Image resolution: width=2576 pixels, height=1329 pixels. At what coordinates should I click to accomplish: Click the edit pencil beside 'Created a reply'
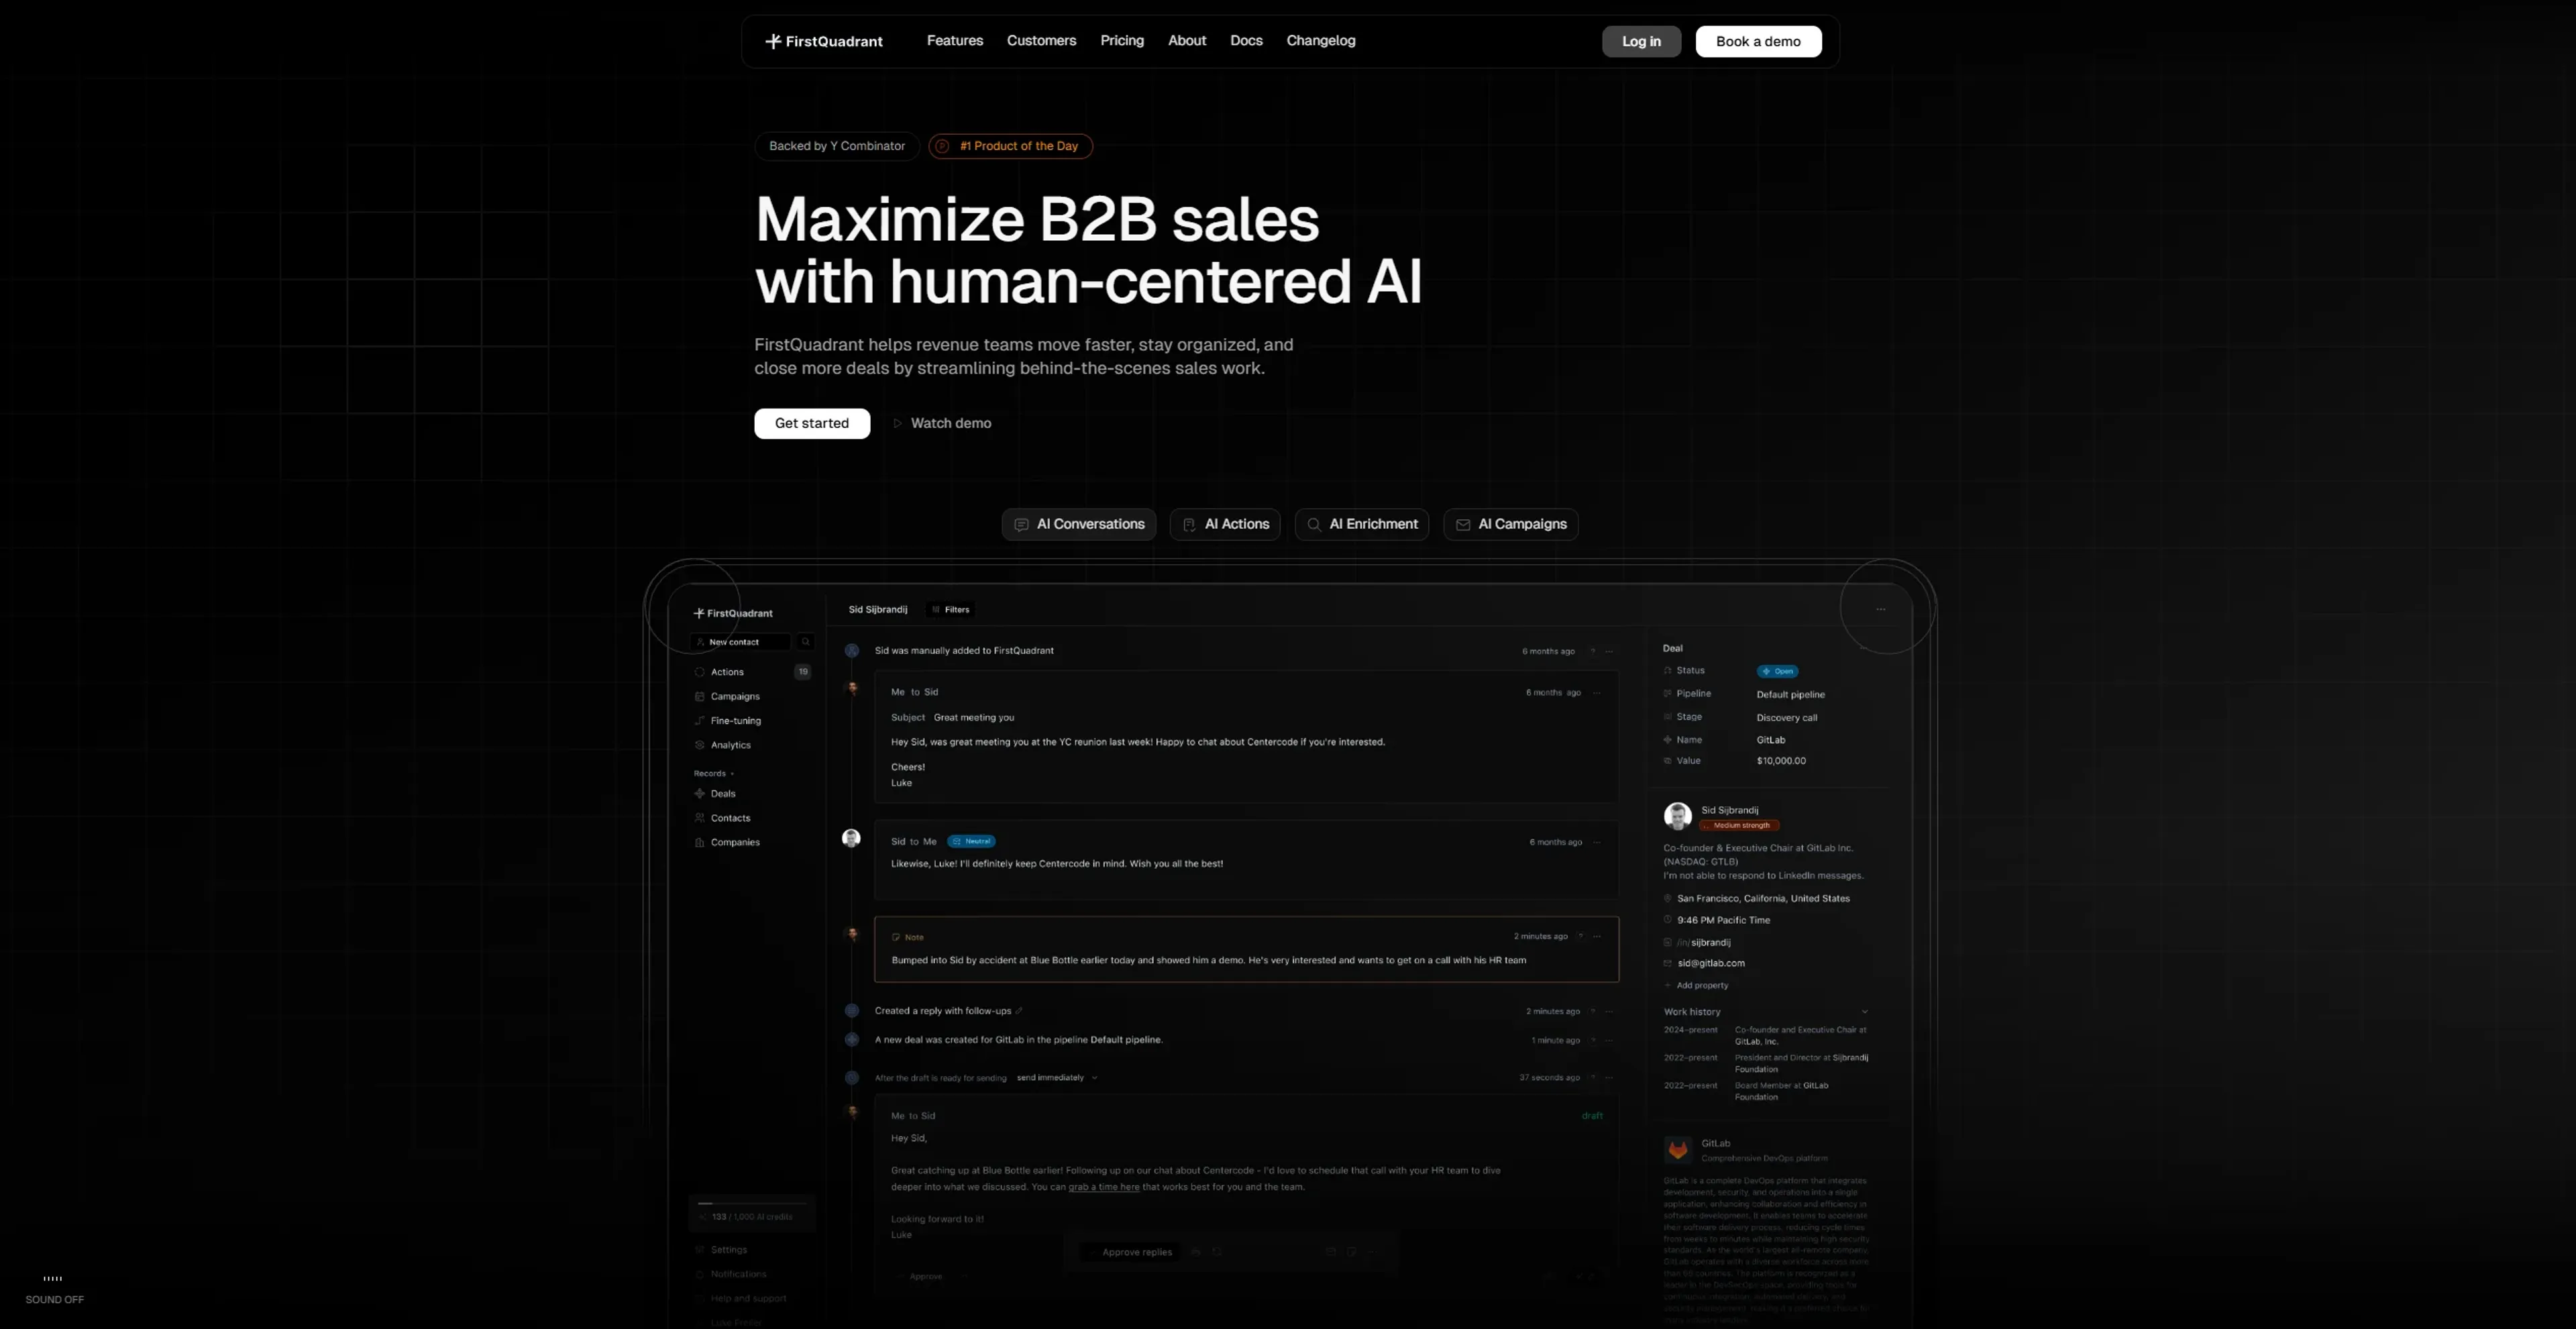click(1019, 1011)
